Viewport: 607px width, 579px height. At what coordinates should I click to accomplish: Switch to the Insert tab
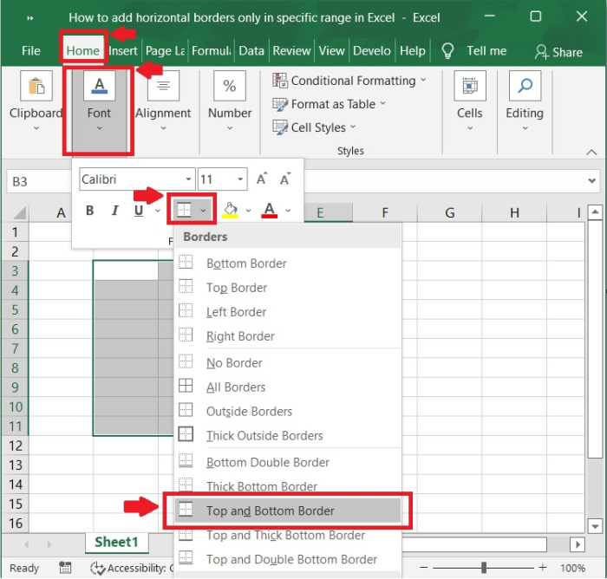(x=123, y=50)
